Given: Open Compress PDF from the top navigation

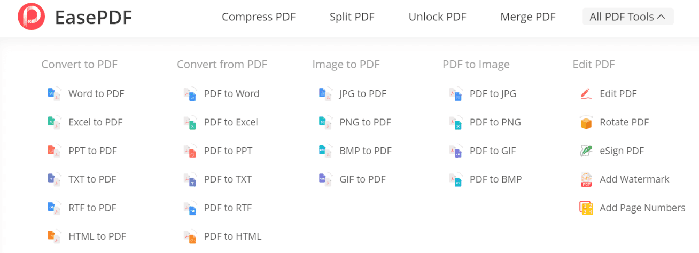Looking at the screenshot, I should (259, 17).
